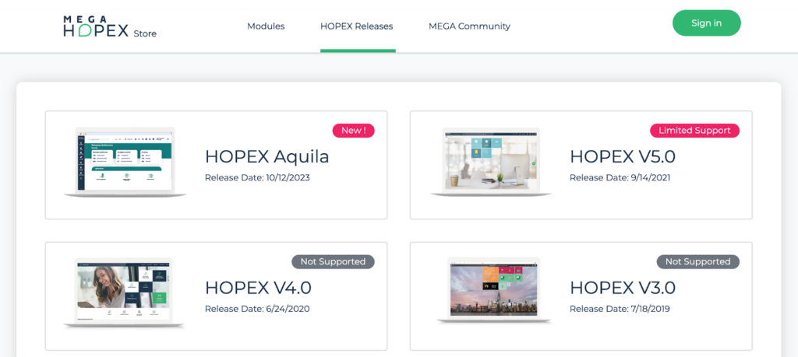Click the MEGA HOPEX Store logo
The width and height of the screenshot is (798, 357).
110,26
